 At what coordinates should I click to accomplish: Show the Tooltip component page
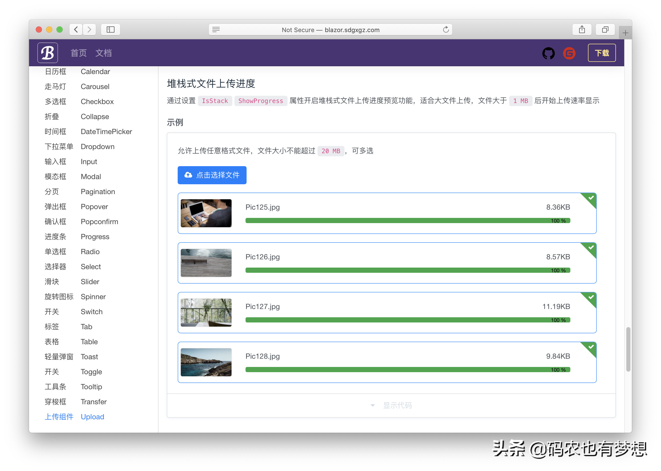(x=91, y=387)
